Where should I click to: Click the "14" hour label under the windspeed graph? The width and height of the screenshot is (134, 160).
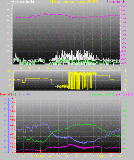point(74,68)
